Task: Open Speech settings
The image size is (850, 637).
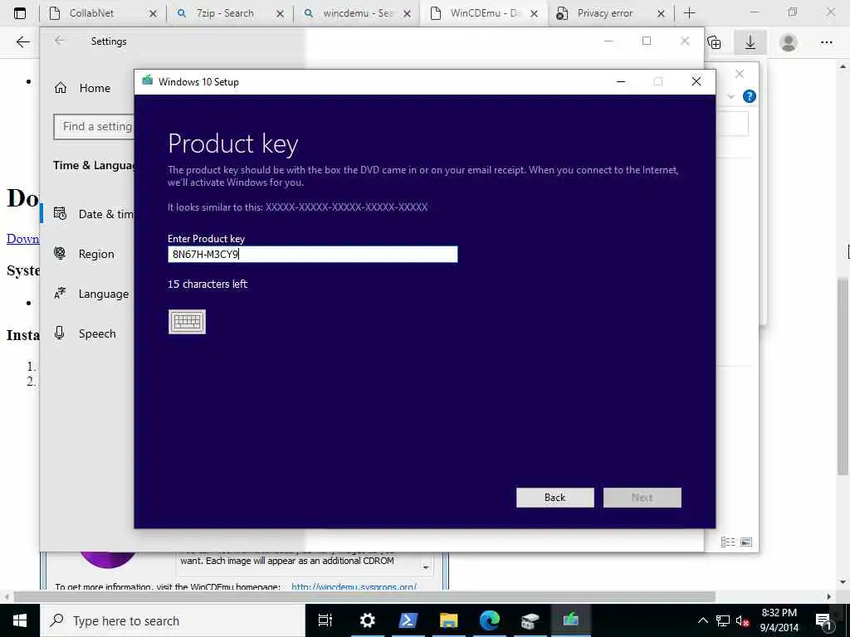Action: 85,333
